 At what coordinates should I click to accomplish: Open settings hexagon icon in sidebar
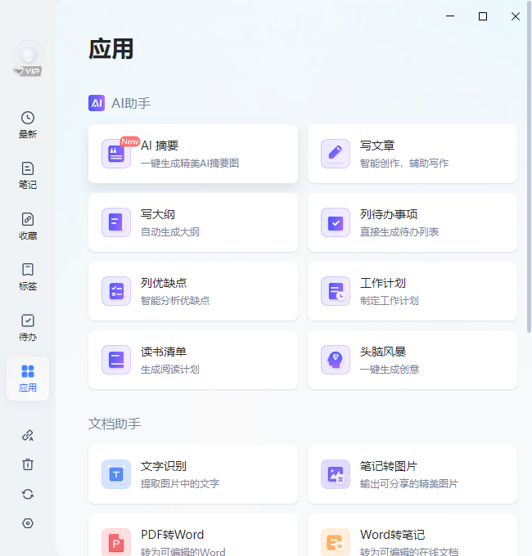[x=28, y=523]
